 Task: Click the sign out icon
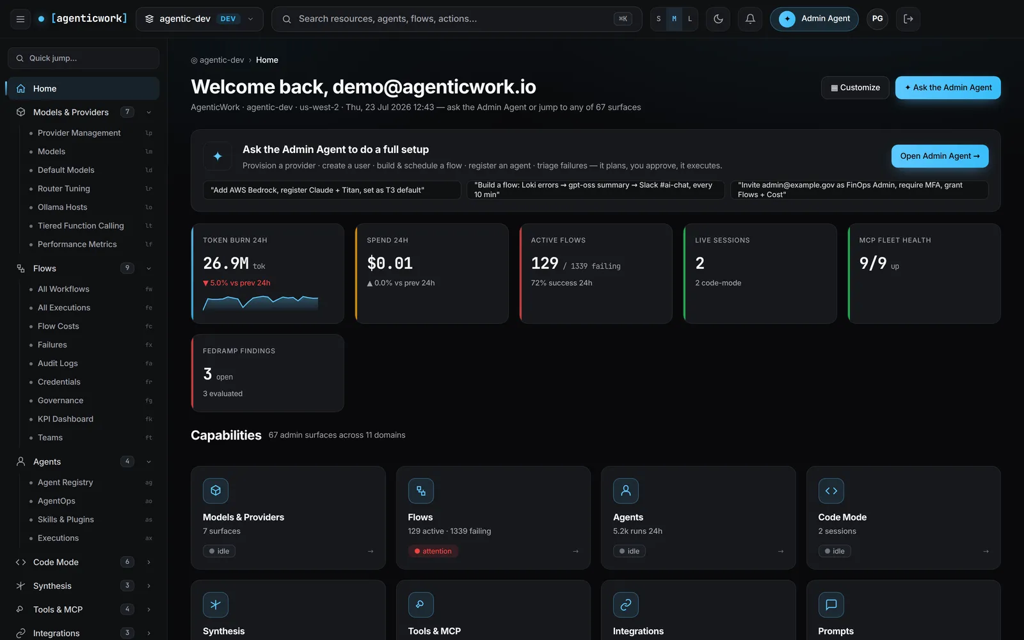(x=908, y=19)
